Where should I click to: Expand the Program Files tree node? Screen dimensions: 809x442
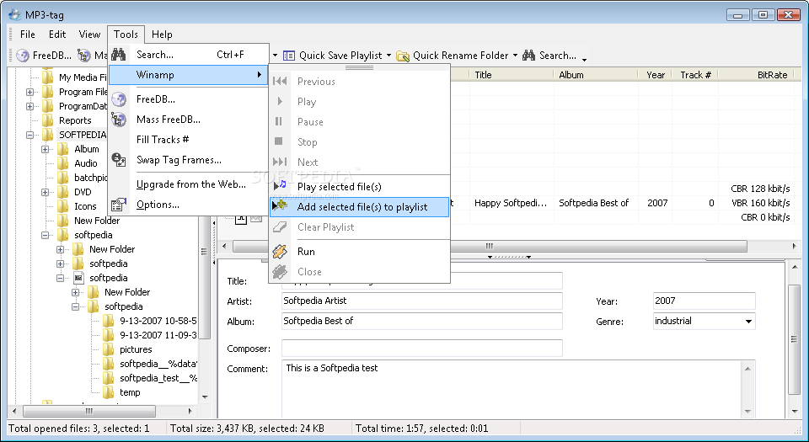point(30,93)
